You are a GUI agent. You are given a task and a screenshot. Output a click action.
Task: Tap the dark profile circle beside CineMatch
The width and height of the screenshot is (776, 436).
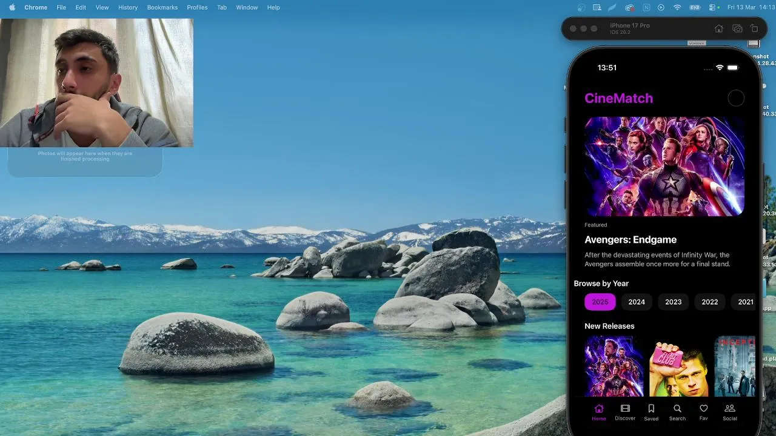pos(736,98)
